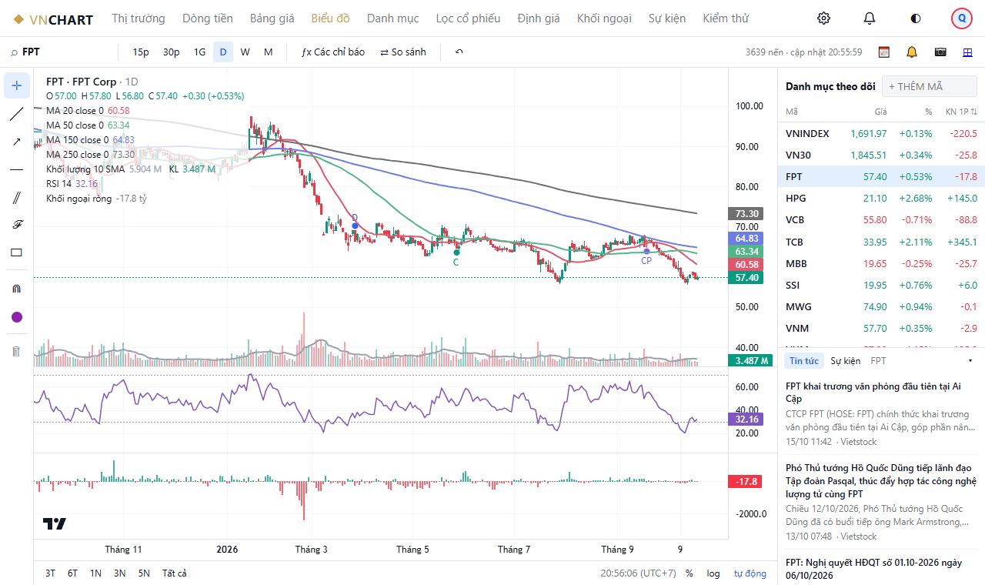Toggle the log price scale

tap(713, 573)
